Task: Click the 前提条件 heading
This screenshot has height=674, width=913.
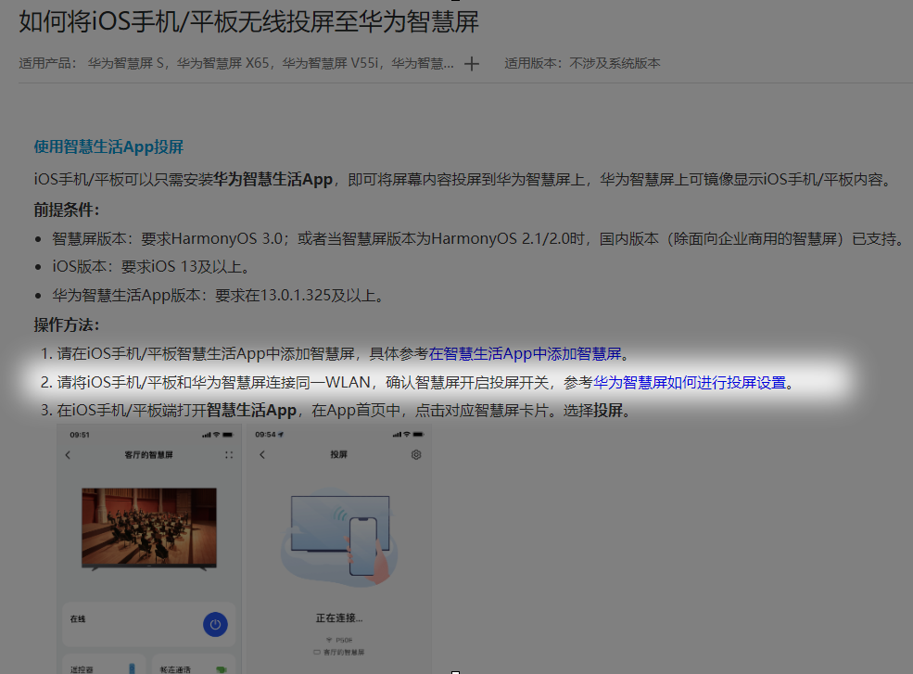Action: tap(67, 210)
